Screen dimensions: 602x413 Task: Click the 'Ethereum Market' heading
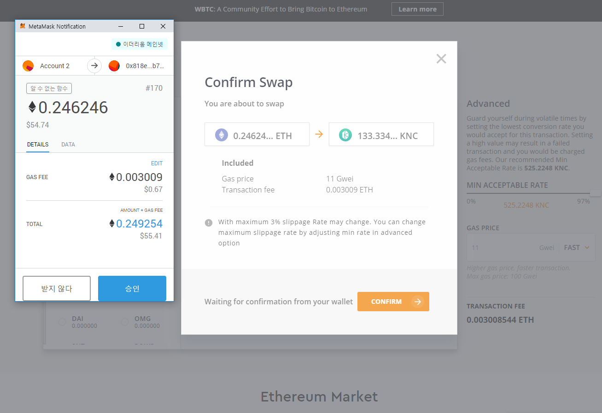pyautogui.click(x=319, y=396)
